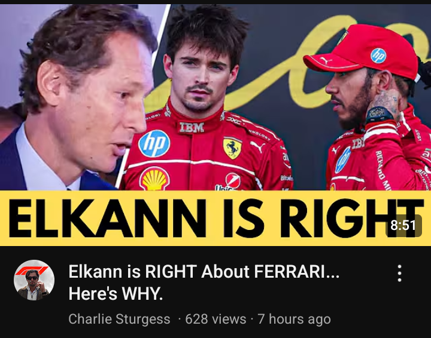Click the HP logo on the red cap
Viewport: 431px width, 338px height.
tap(378, 56)
